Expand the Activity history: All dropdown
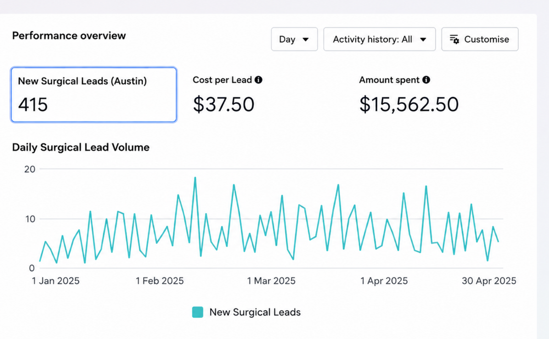The width and height of the screenshot is (549, 339). 380,39
